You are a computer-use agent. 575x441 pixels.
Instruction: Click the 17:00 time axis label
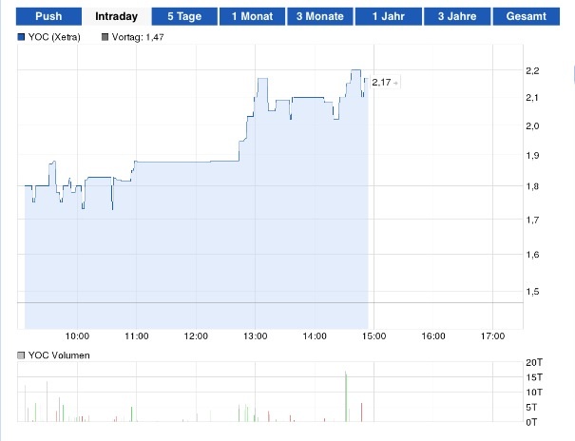(492, 336)
